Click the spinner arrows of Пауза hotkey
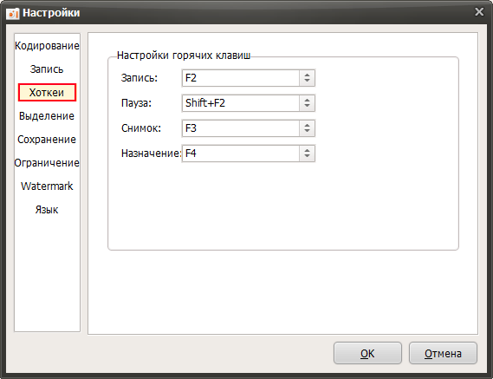Screen dimensions: 493x379 click(308, 103)
